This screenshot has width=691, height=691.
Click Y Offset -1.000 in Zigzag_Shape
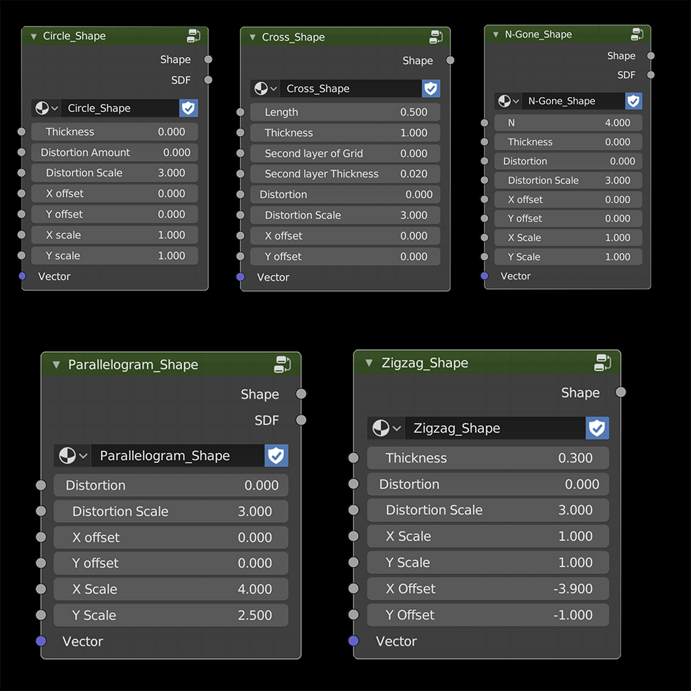pyautogui.click(x=488, y=615)
